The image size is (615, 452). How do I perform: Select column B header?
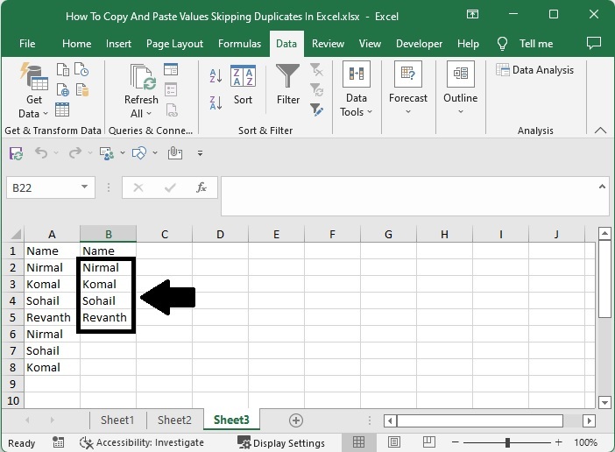(109, 234)
